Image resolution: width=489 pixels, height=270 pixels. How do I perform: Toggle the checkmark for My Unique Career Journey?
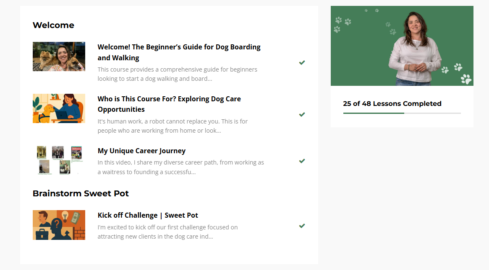point(302,161)
